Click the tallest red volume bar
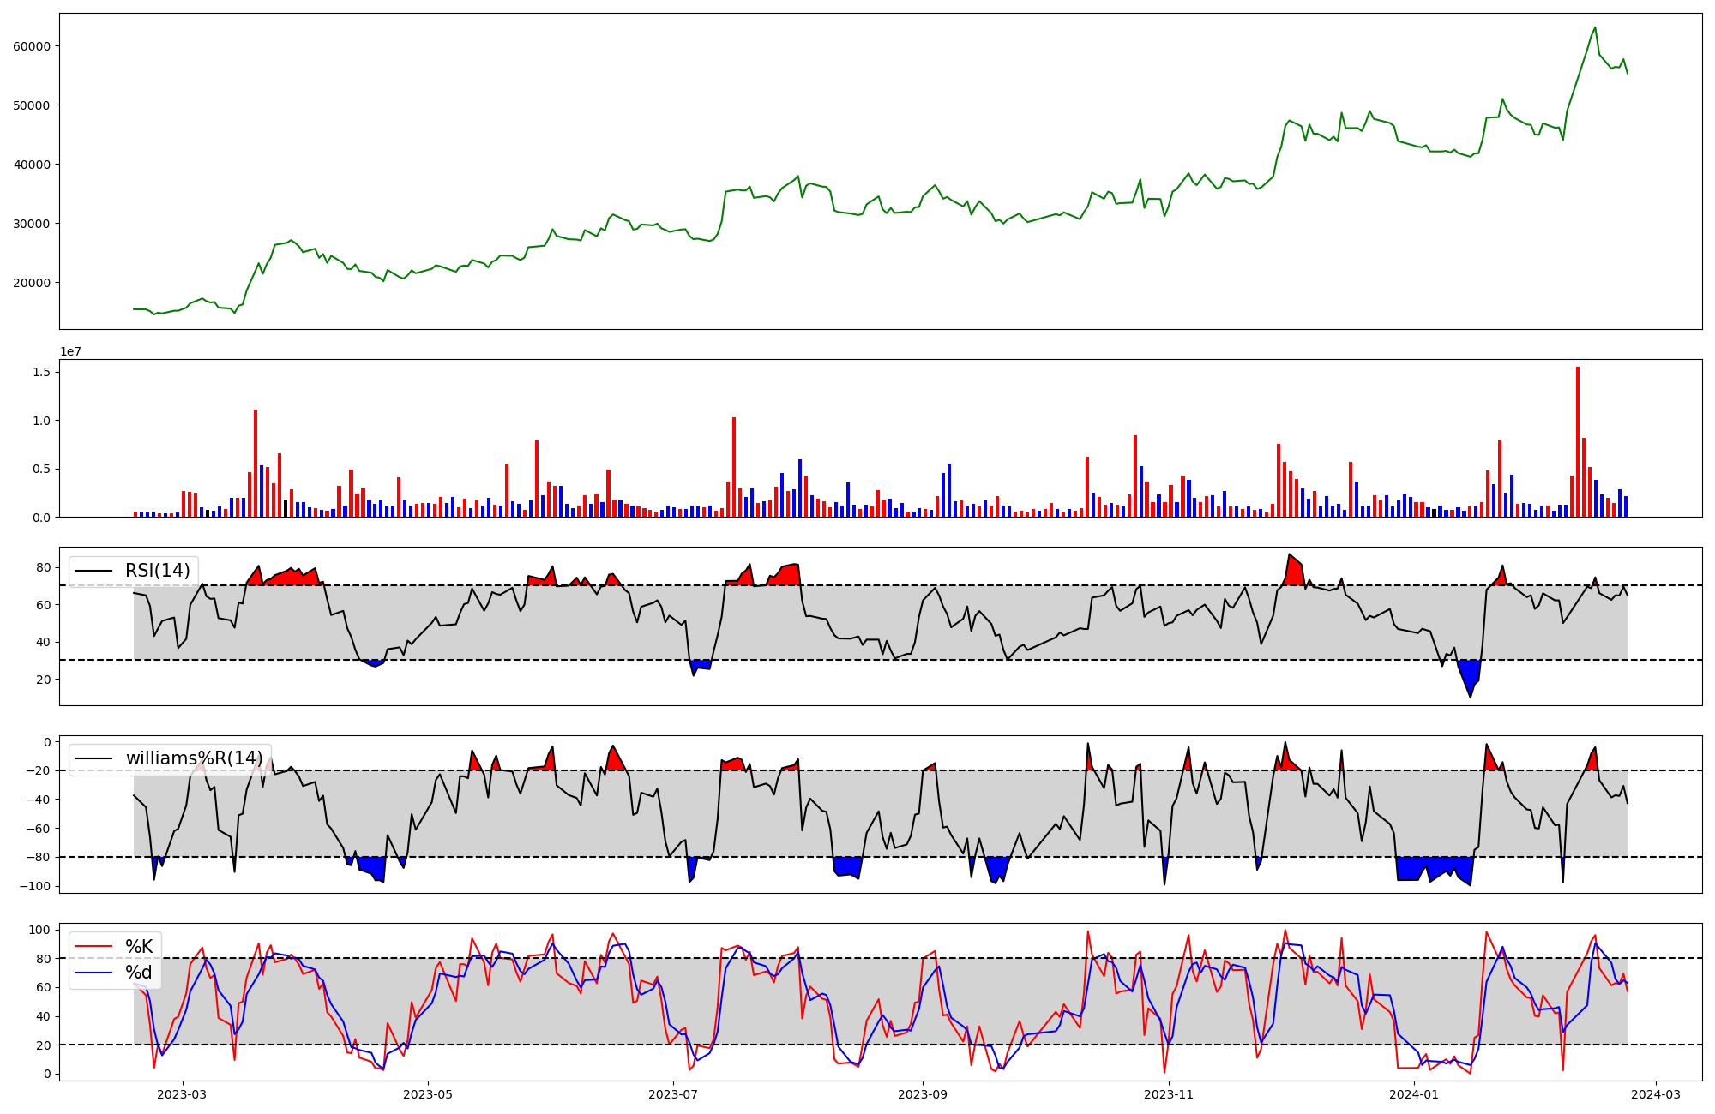 tap(1578, 441)
